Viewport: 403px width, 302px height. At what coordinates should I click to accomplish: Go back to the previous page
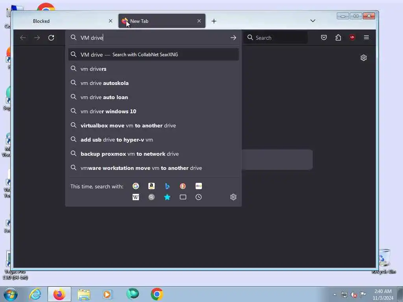[23, 38]
